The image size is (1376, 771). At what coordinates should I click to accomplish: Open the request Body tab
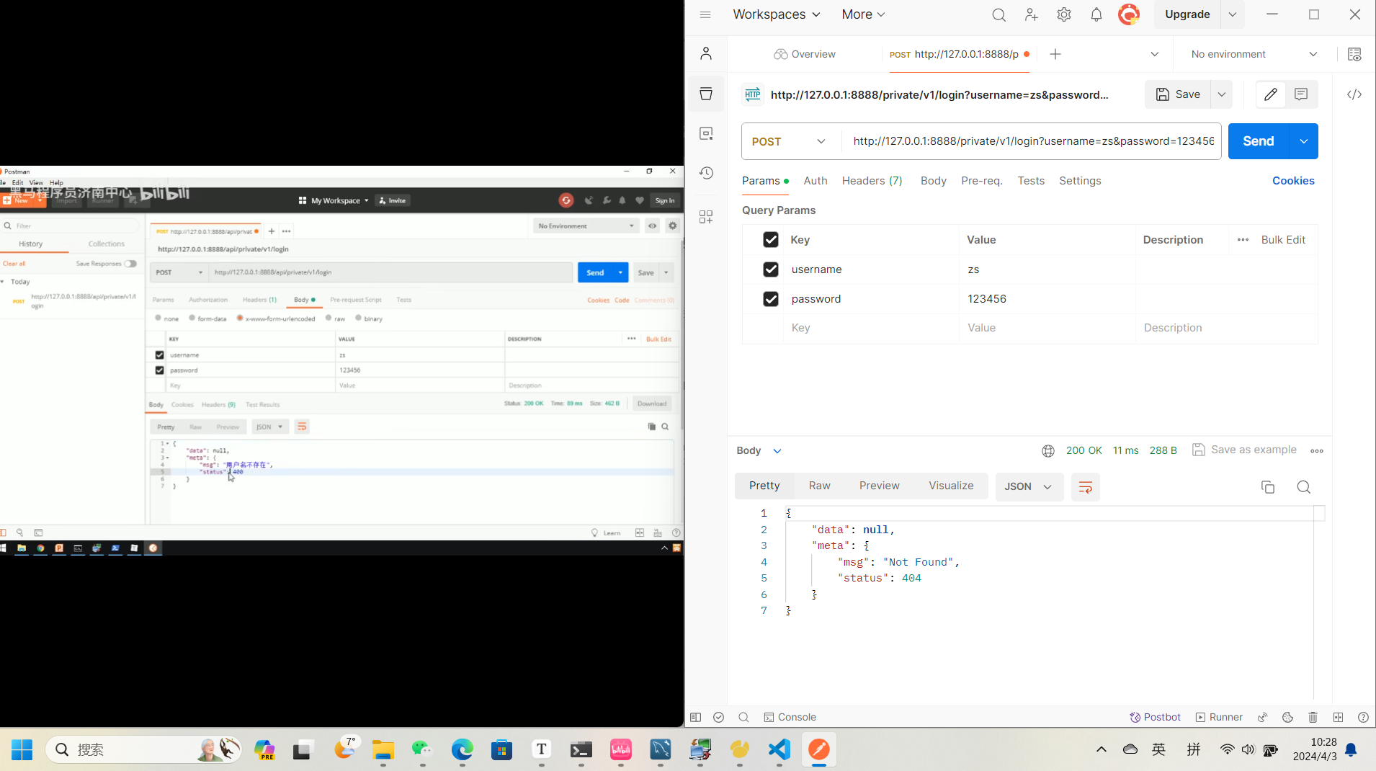coord(933,181)
